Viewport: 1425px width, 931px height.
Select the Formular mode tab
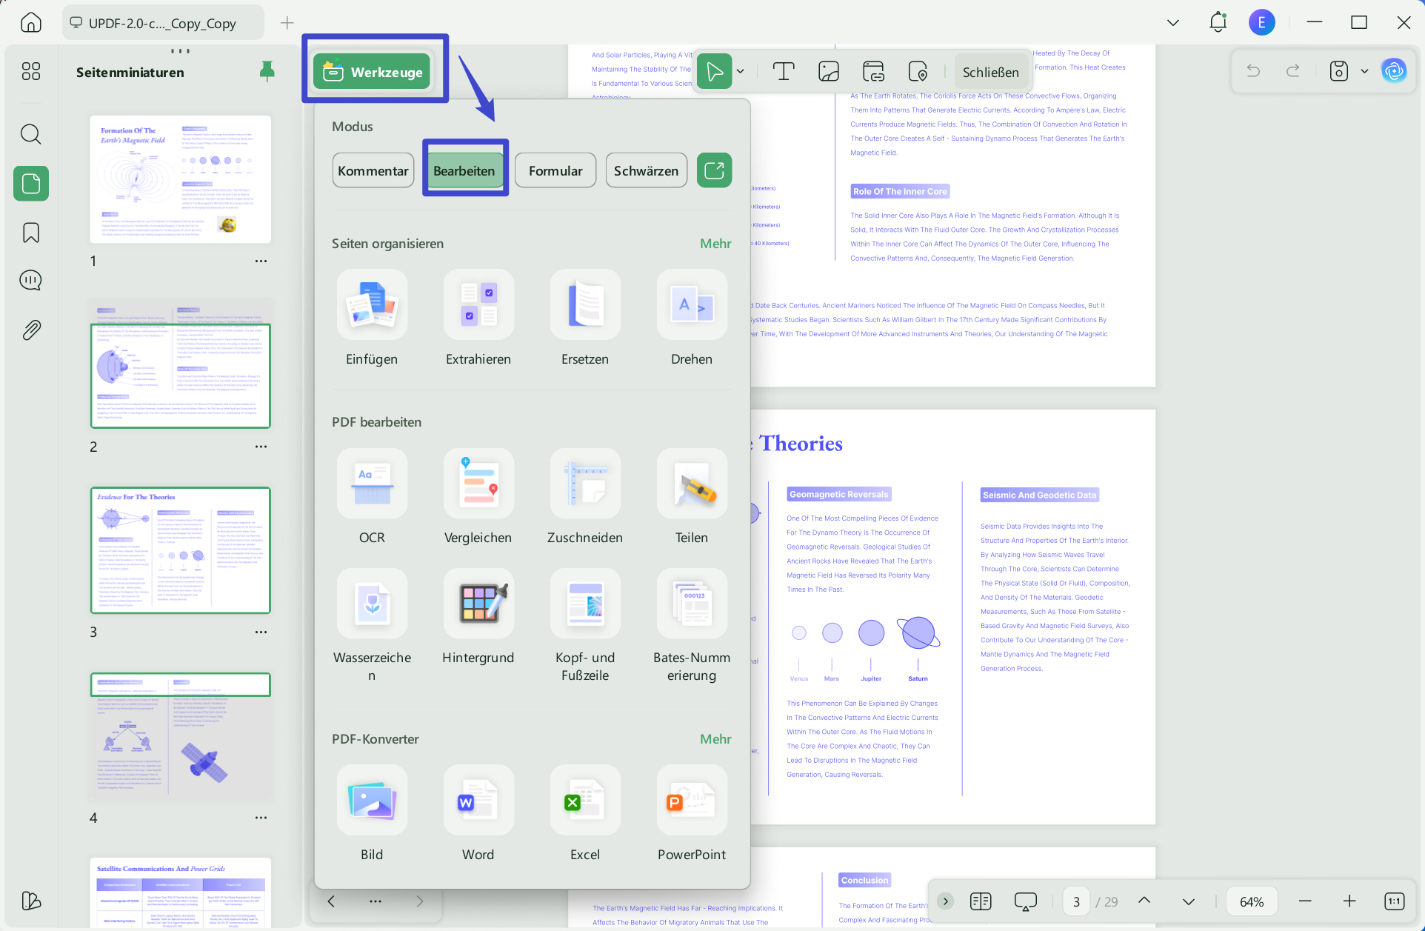pyautogui.click(x=555, y=171)
